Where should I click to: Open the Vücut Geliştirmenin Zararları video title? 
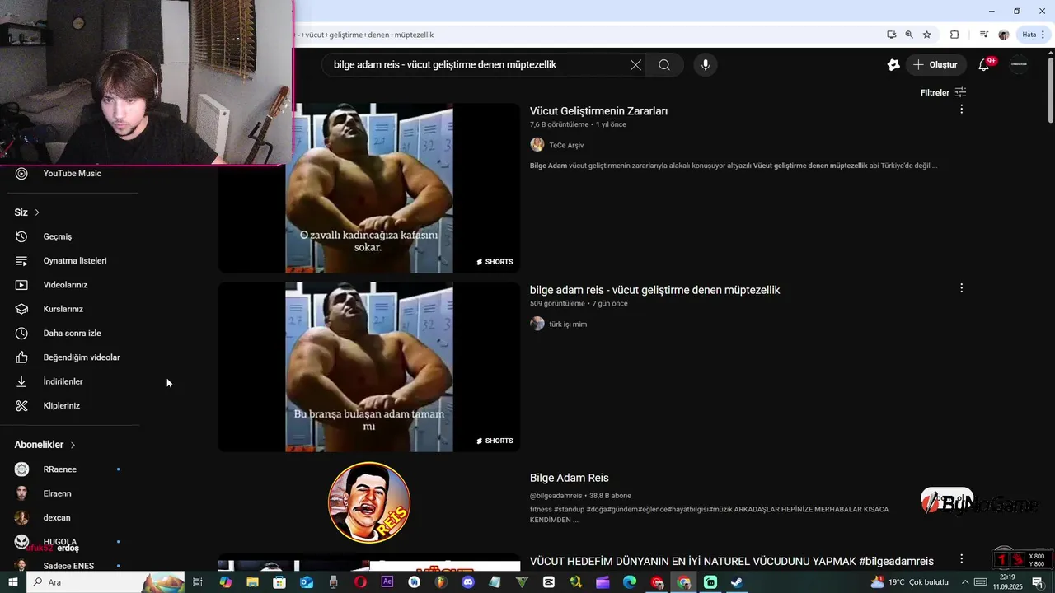(x=598, y=111)
